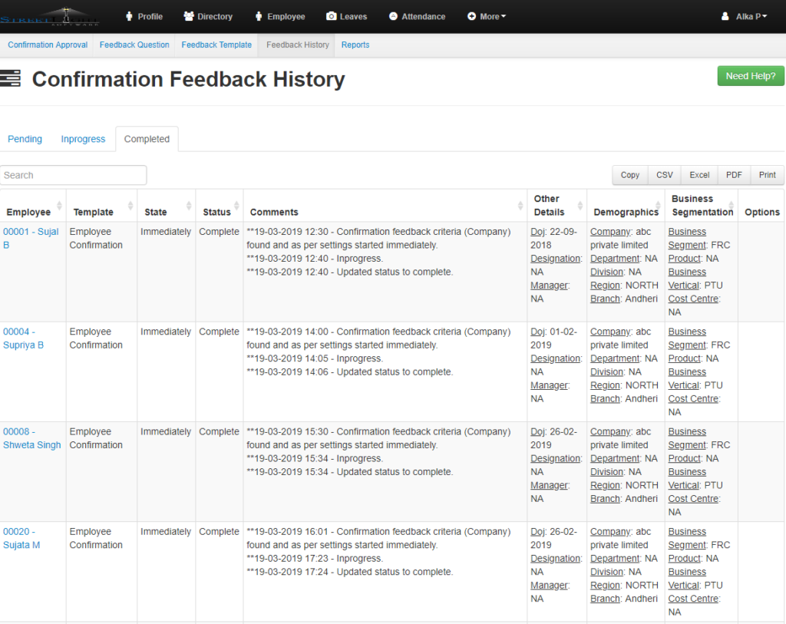Open the Employee menu item

pyautogui.click(x=280, y=17)
